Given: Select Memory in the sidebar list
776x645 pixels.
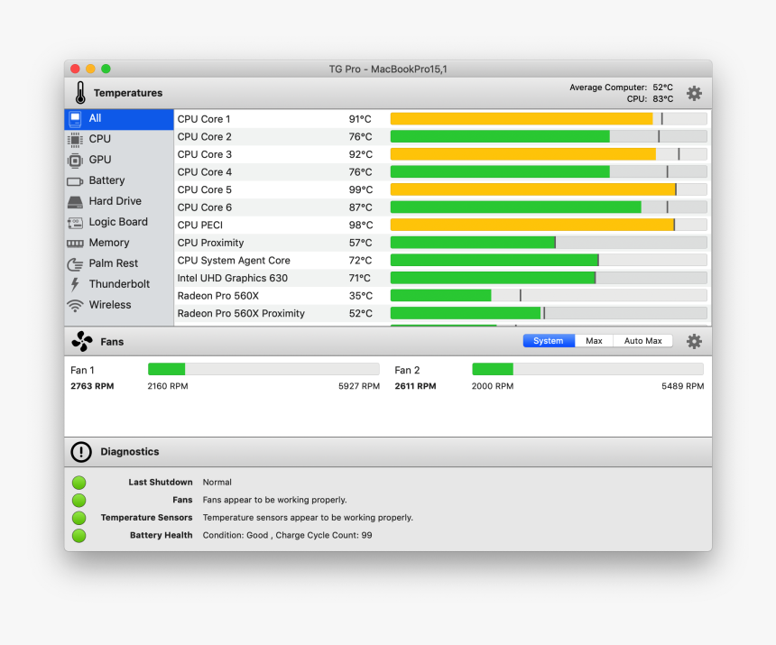Looking at the screenshot, I should pos(108,243).
